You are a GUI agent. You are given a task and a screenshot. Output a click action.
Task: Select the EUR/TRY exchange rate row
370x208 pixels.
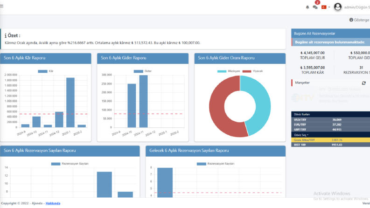331,125
